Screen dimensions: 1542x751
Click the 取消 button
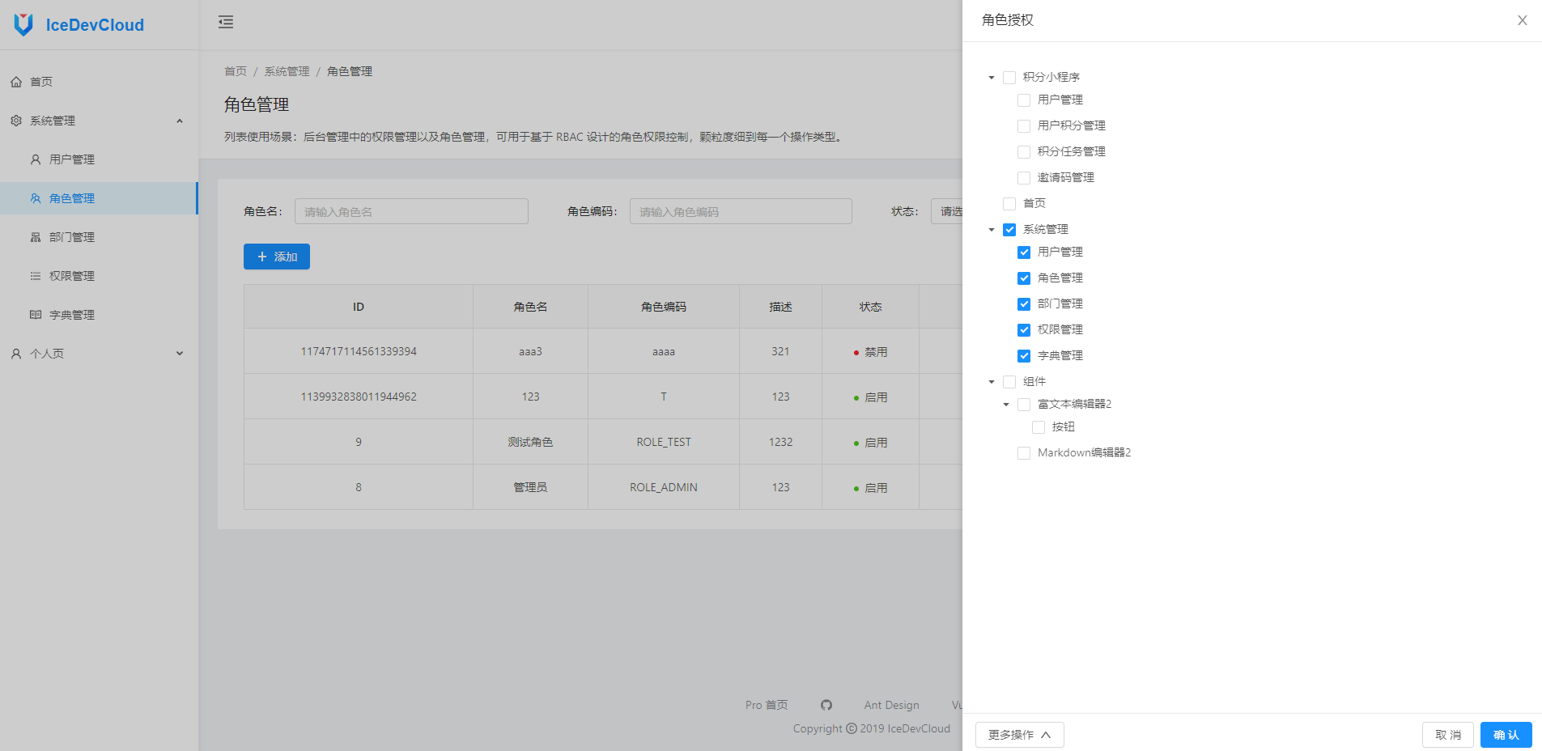pos(1447,735)
